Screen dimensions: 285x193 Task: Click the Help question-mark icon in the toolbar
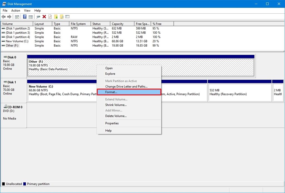[x=24, y=16]
